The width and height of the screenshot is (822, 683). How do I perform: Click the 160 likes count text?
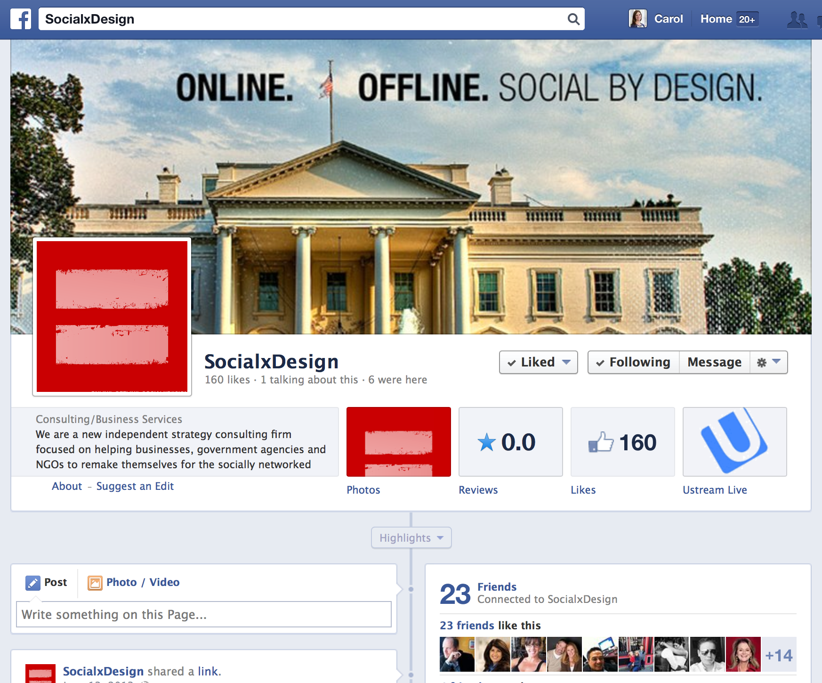point(227,380)
